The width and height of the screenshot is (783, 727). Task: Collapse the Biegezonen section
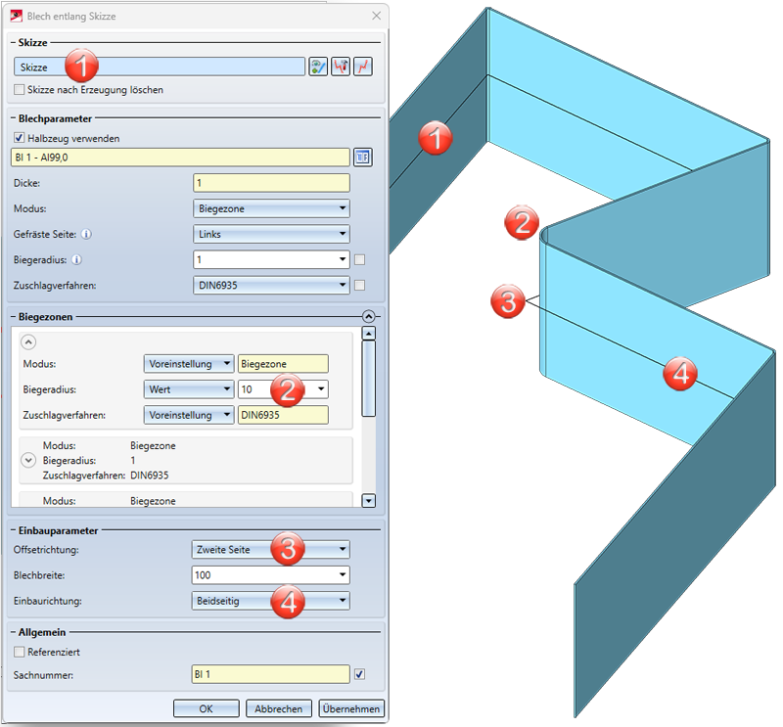coord(369,317)
